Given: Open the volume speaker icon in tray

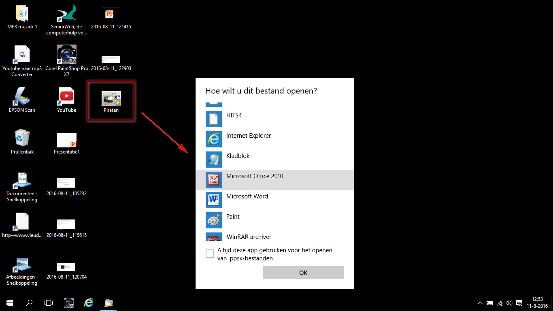Looking at the screenshot, I should [x=509, y=302].
